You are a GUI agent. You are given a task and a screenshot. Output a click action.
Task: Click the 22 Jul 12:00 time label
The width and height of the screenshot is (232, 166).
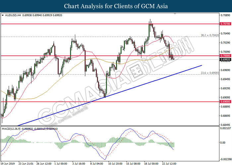tap(169, 164)
